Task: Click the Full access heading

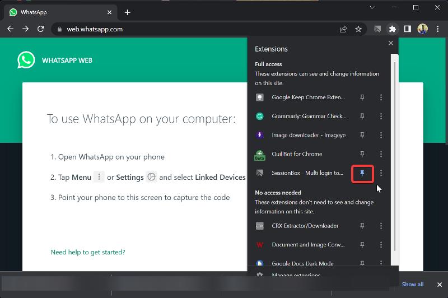Action: coord(268,64)
